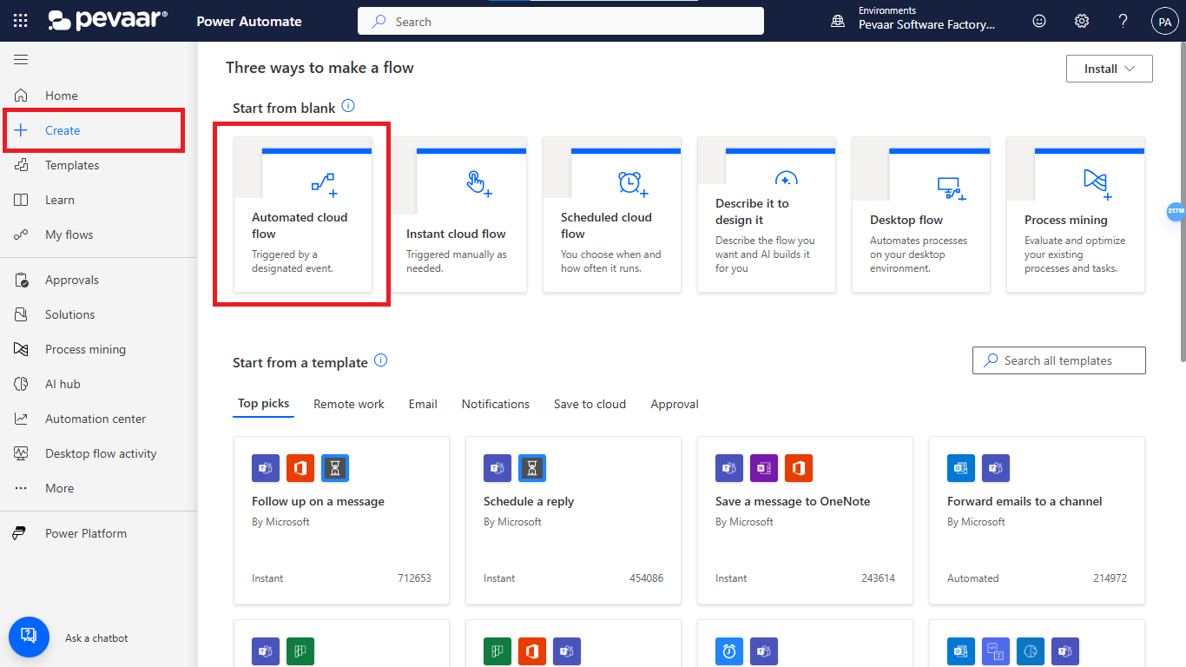Click the AI hub icon
The width and height of the screenshot is (1186, 667).
click(x=22, y=384)
